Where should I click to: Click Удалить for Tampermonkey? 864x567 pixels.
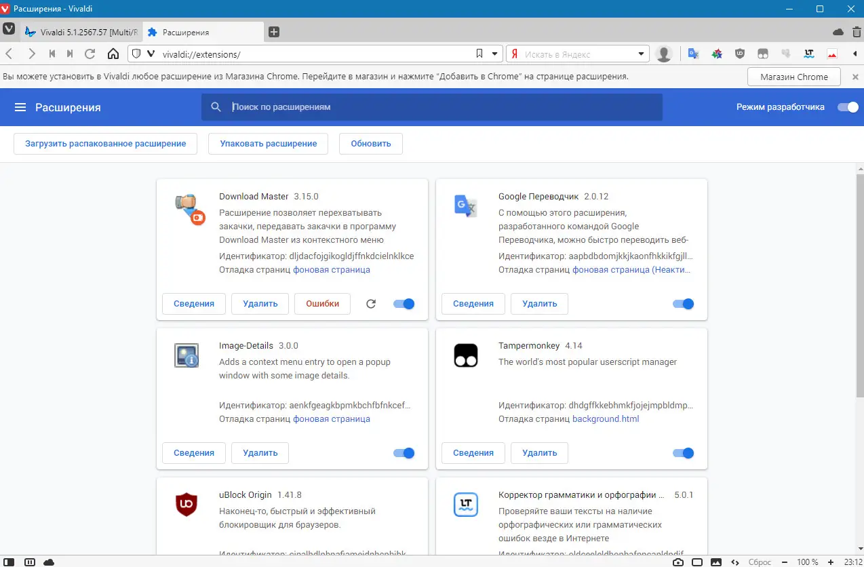pos(540,453)
